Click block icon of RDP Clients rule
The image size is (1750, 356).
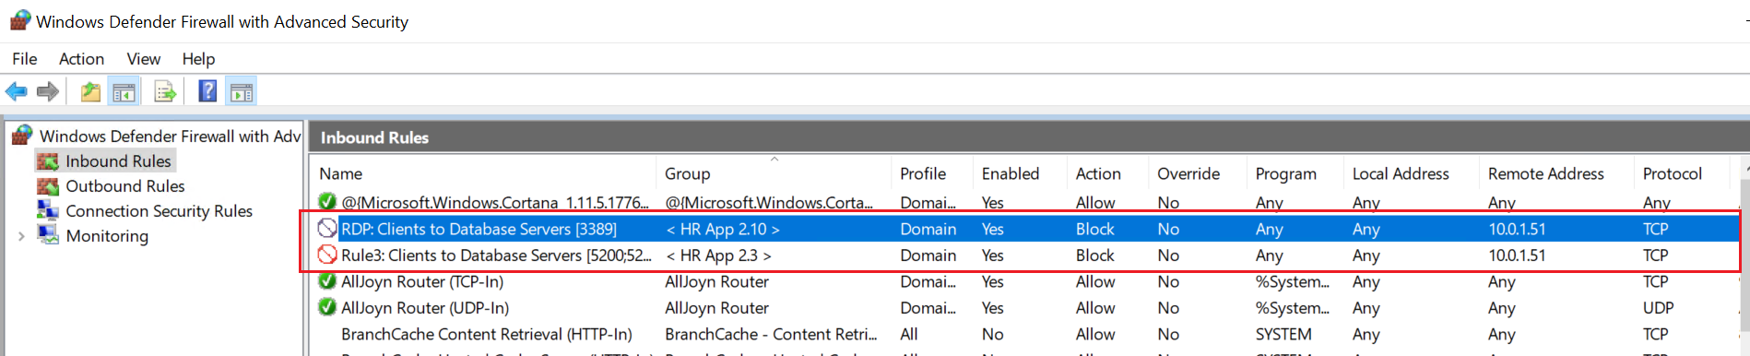click(x=327, y=228)
